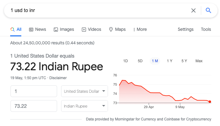Show the 1D chart range
This screenshot has width=220, height=126.
126,61
